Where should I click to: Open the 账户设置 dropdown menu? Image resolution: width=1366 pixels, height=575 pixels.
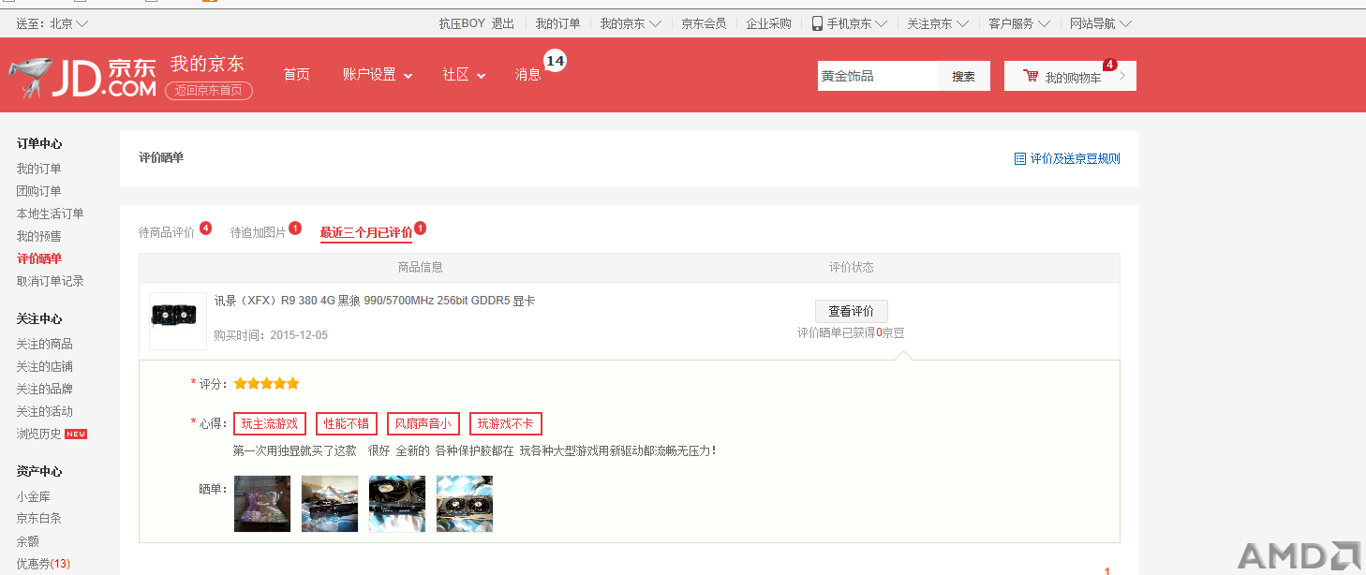point(378,75)
